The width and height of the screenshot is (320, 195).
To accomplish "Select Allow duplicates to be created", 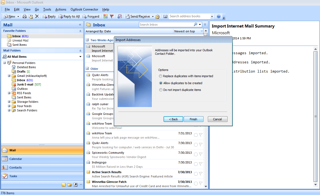I will coord(161,83).
